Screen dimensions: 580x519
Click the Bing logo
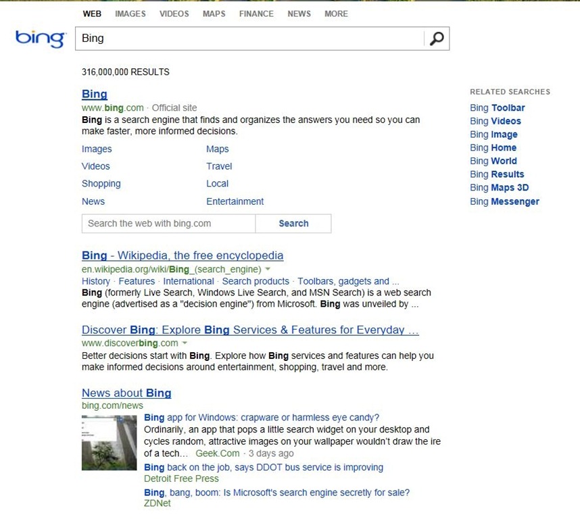coord(40,38)
